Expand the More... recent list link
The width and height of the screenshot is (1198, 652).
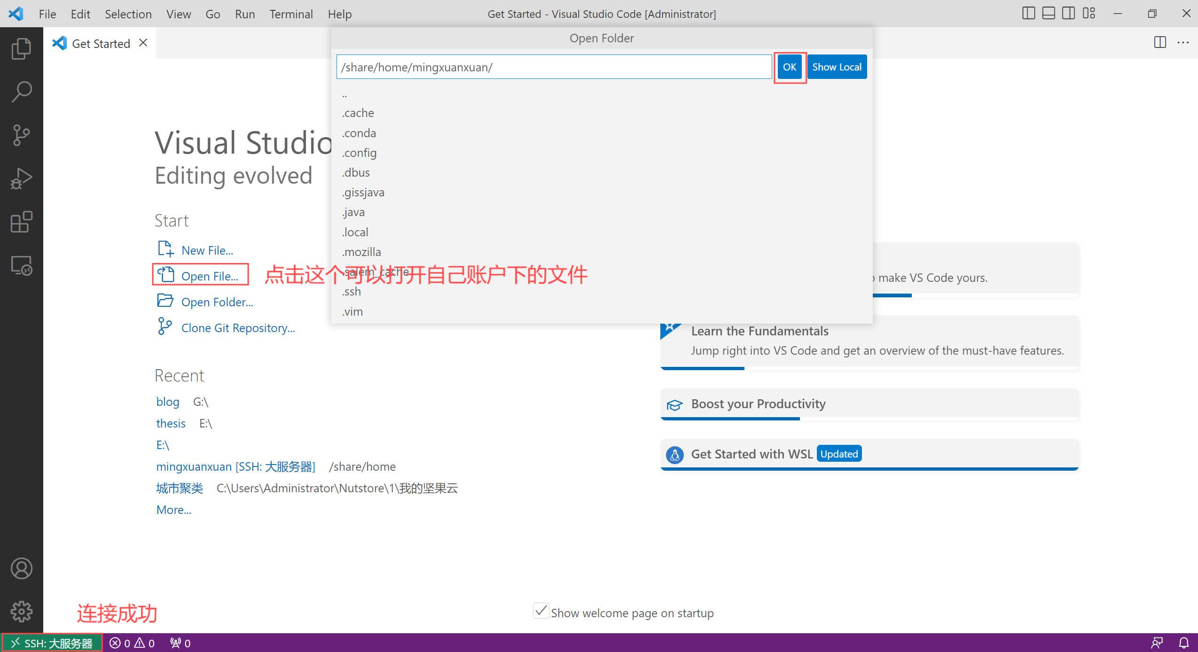pos(173,510)
